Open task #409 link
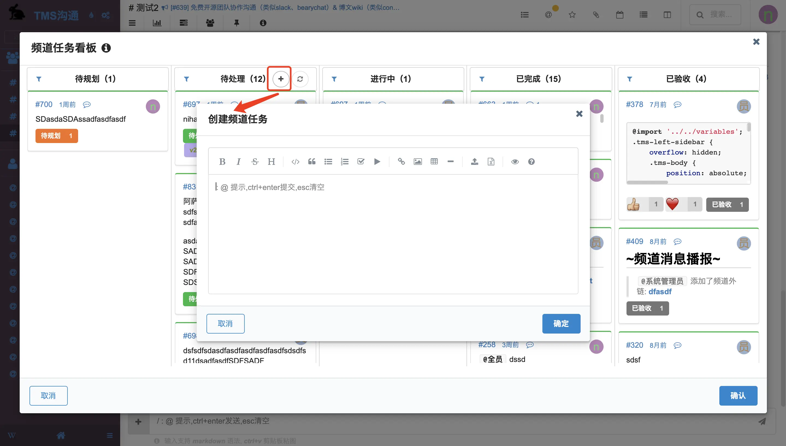The height and width of the screenshot is (446, 786). click(x=635, y=241)
